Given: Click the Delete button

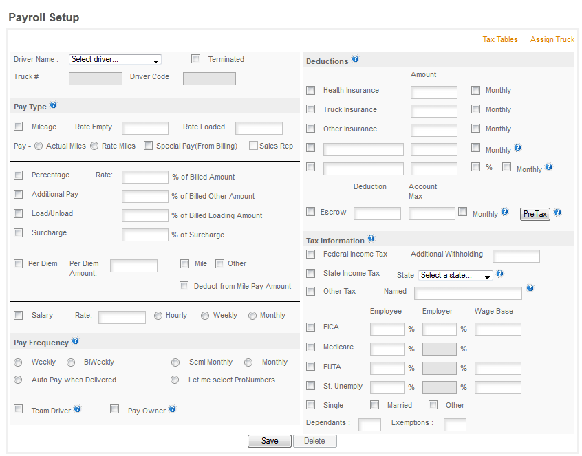Looking at the screenshot, I should (x=315, y=441).
